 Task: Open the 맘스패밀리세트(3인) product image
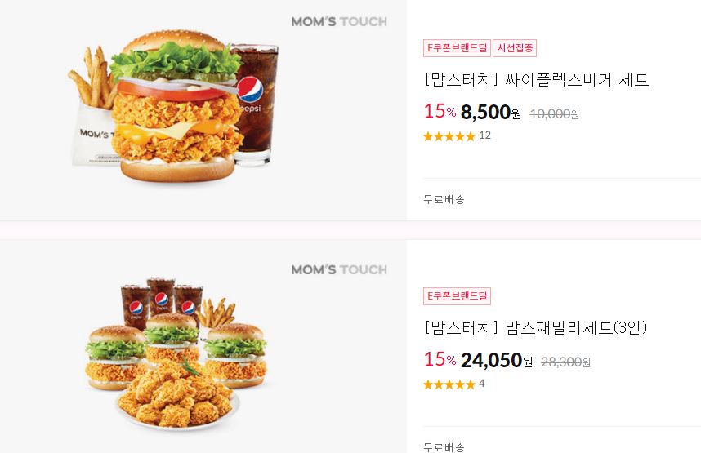pos(203,346)
